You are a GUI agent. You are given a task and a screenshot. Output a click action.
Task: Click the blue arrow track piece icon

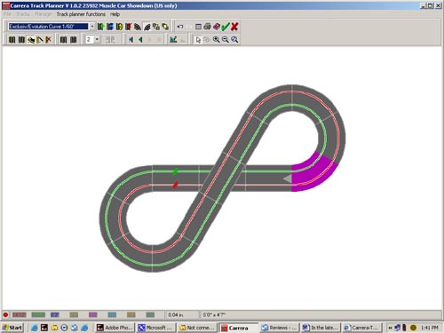[x=110, y=27]
